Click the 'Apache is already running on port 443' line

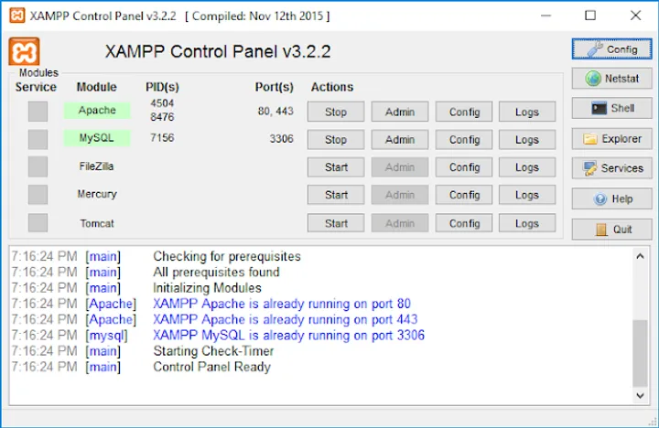pos(286,319)
